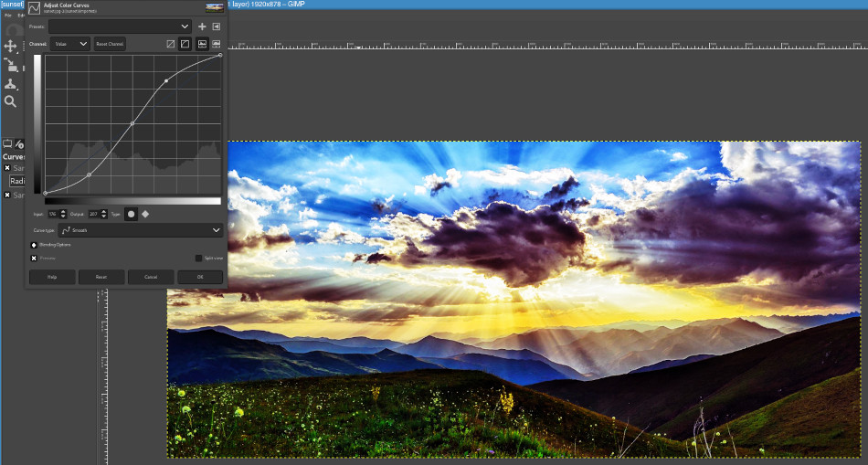Toggle checkbox below the Radius field
This screenshot has width=868, height=465.
pyautogui.click(x=7, y=195)
